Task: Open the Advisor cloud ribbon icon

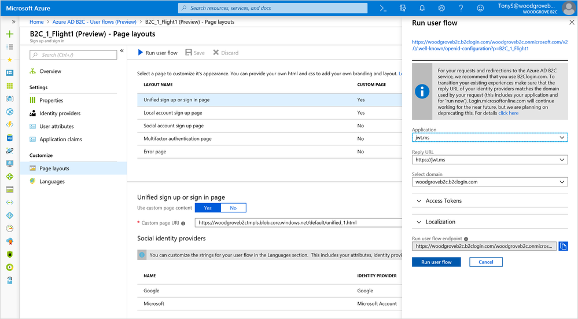Action: [x=10, y=241]
